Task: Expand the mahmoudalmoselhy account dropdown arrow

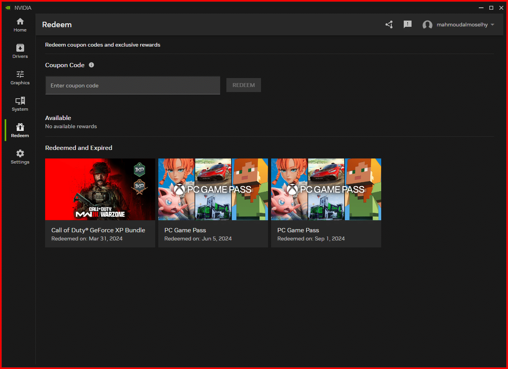Action: point(492,24)
